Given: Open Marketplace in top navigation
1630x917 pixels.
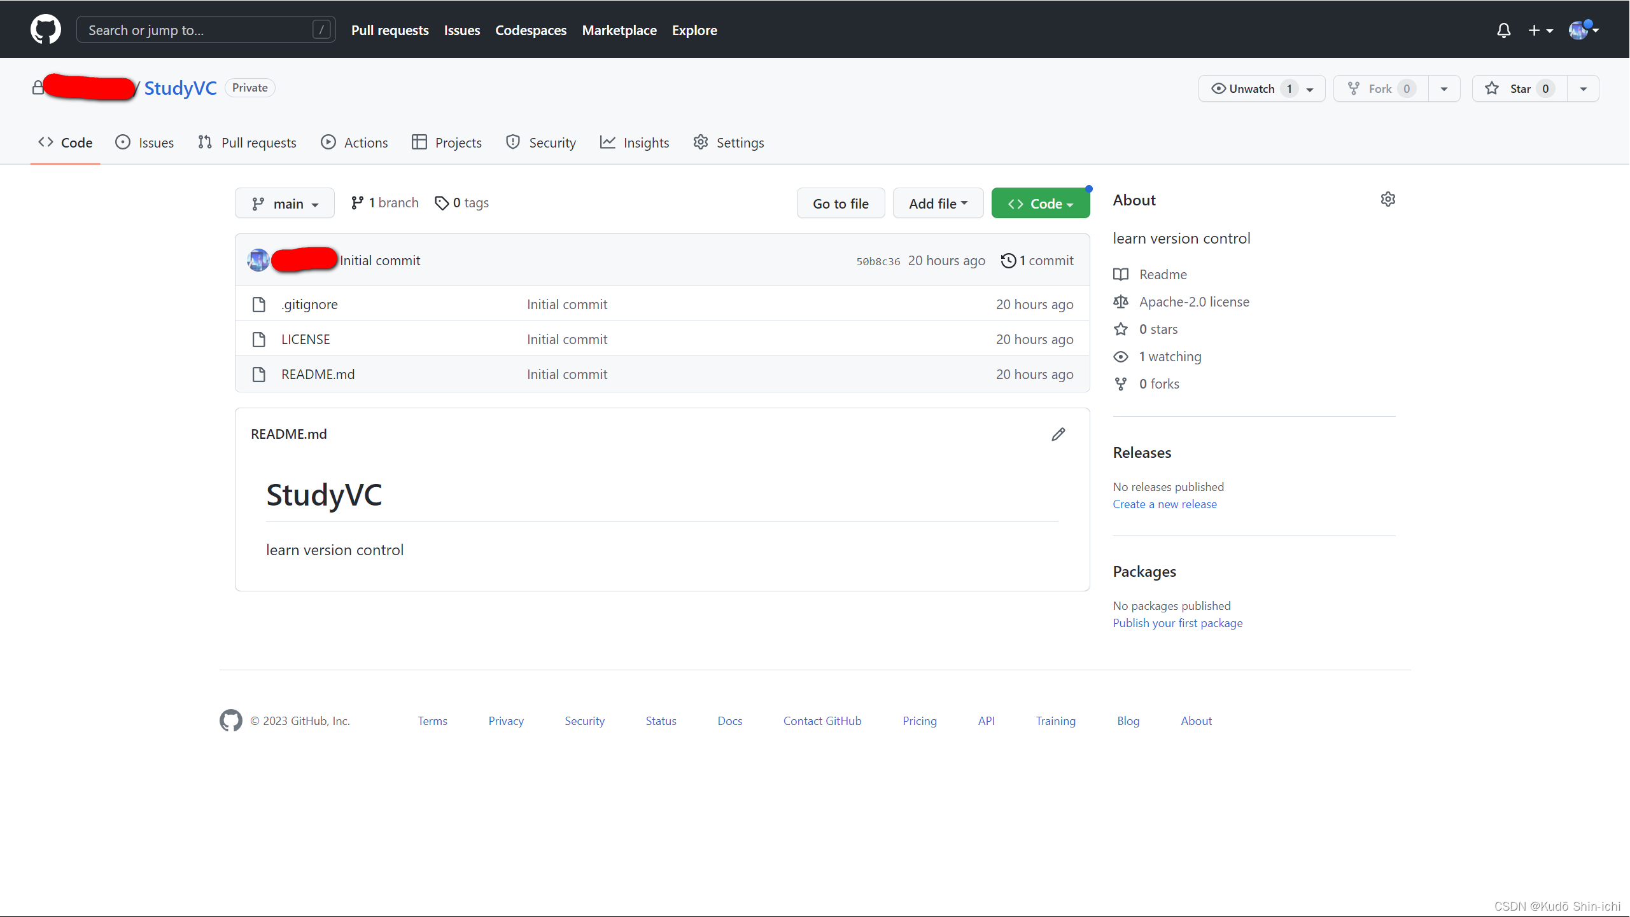Looking at the screenshot, I should (x=619, y=30).
